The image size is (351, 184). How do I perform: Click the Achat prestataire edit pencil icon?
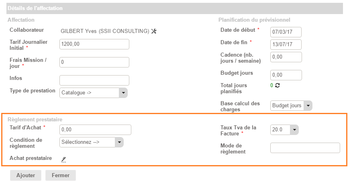64,159
